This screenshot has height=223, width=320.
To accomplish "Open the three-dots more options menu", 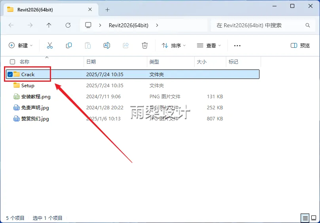I will 237,46.
